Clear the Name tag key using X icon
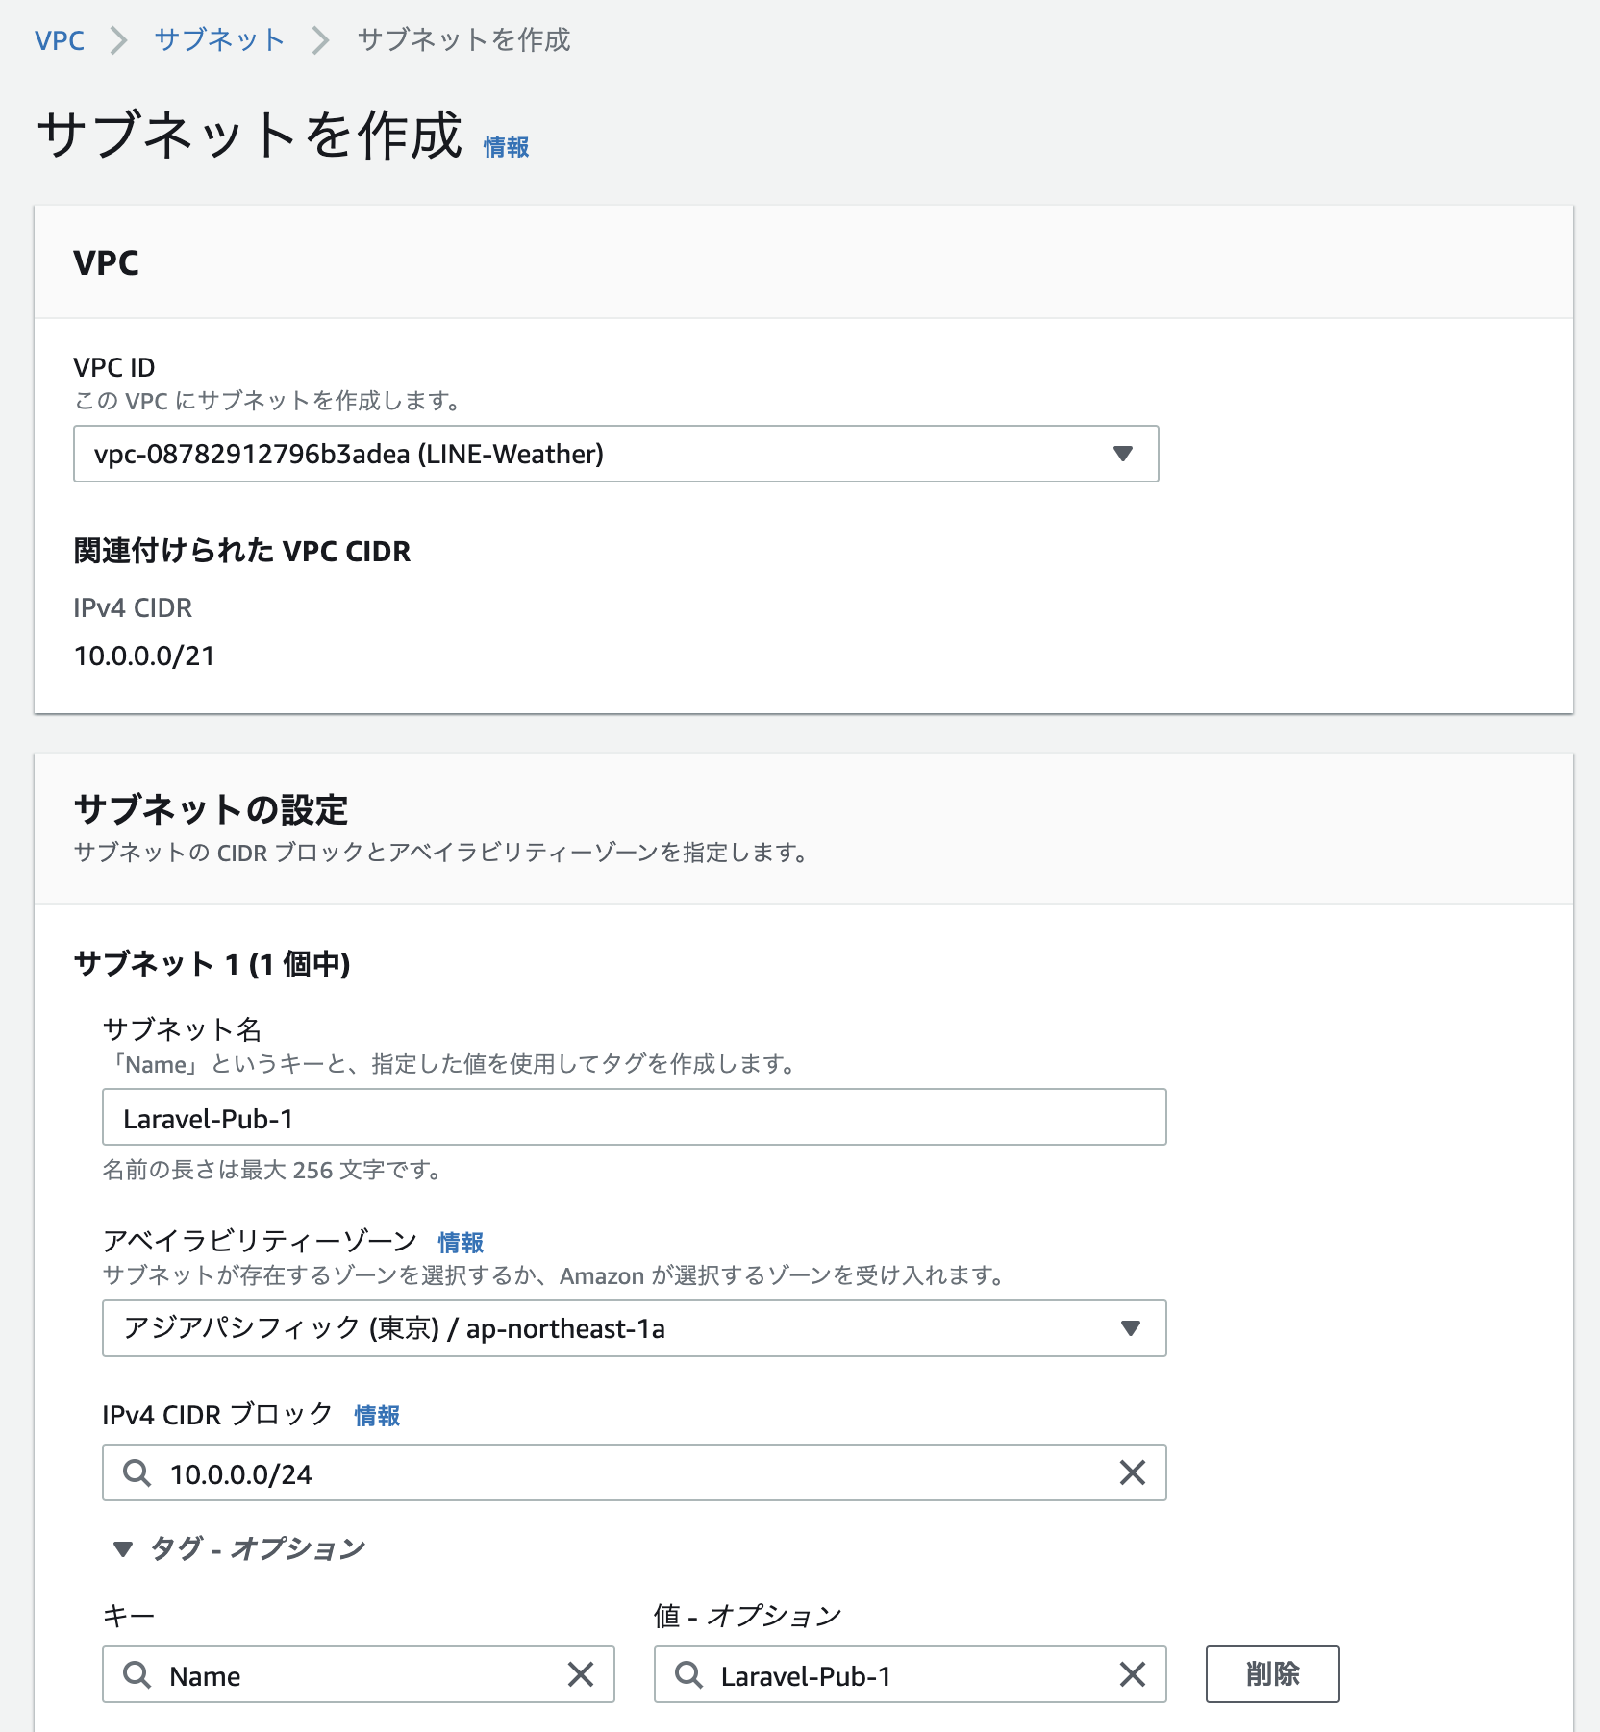The width and height of the screenshot is (1600, 1732). click(582, 1675)
